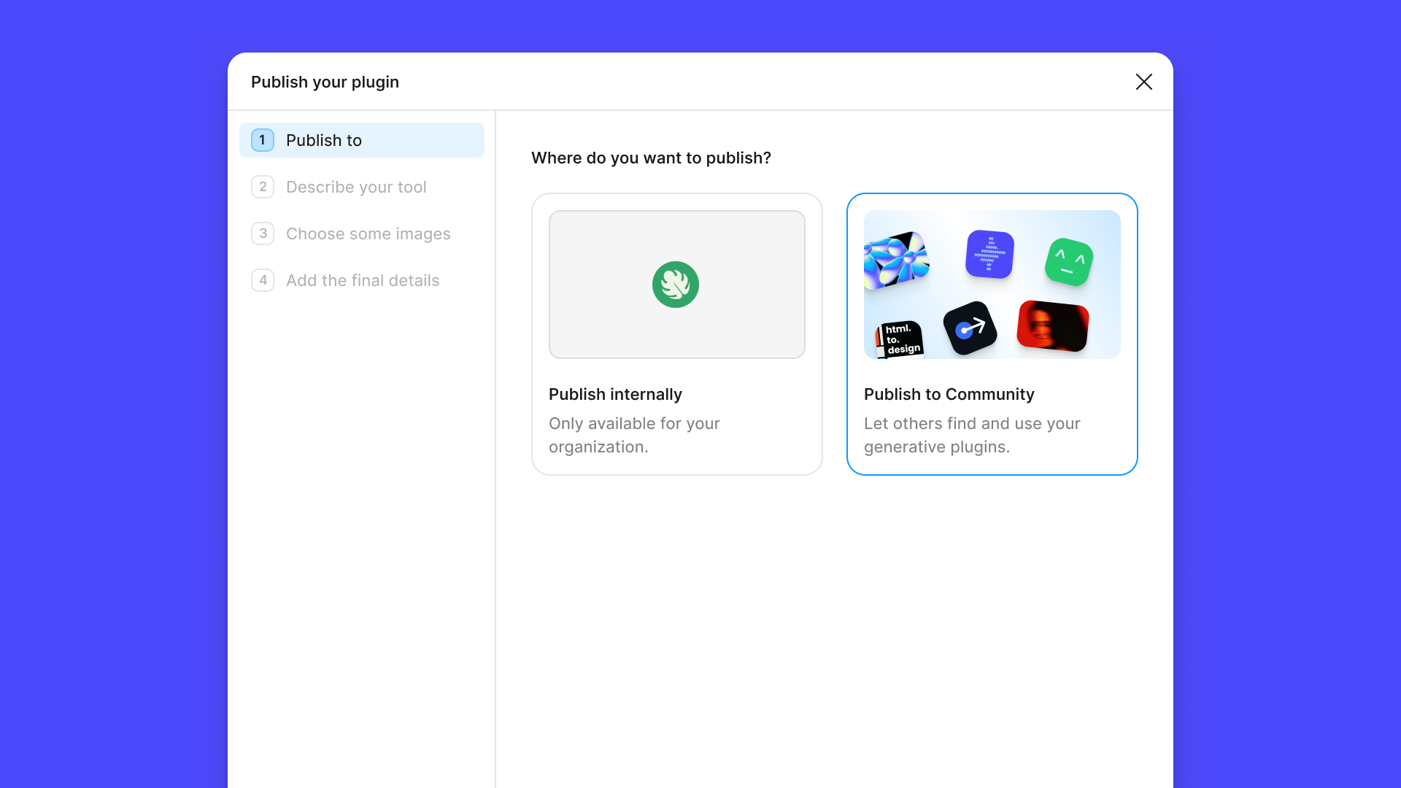This screenshot has width=1401, height=788.
Task: Click the 'Publish to Community' heading text
Action: [949, 394]
